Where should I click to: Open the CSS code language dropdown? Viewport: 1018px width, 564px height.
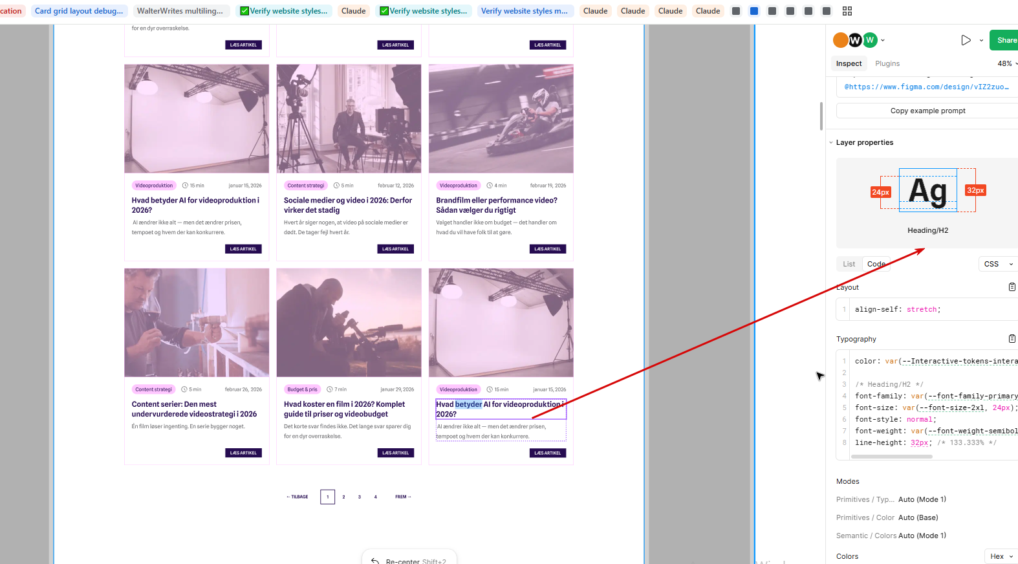998,264
